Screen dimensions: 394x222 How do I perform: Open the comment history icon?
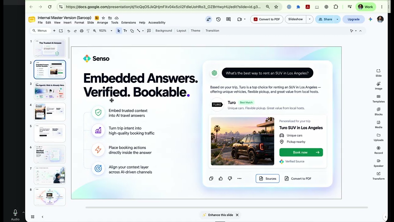228,19
